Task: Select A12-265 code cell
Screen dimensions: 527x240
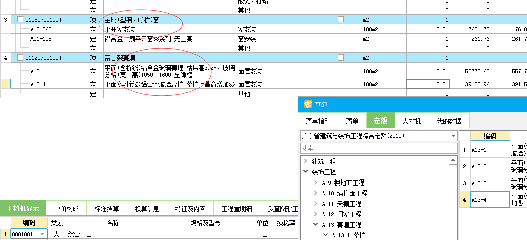Action: pos(47,29)
